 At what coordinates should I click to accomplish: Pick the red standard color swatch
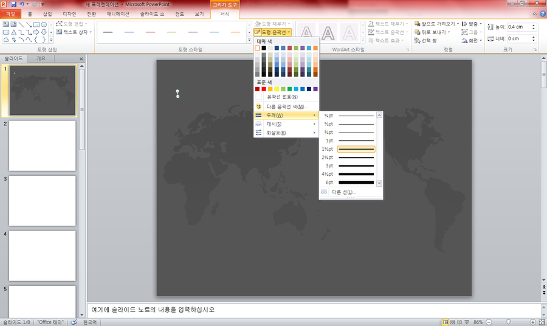click(264, 89)
